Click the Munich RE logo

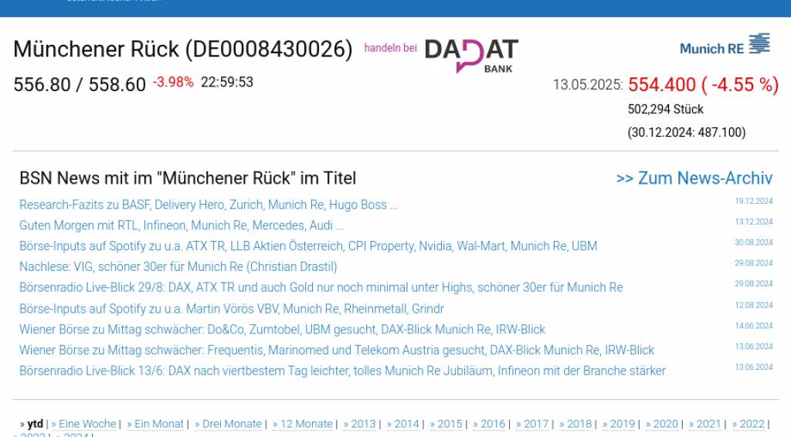(x=725, y=46)
